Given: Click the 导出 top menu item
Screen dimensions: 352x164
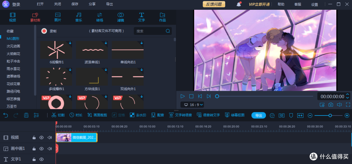Looking at the screenshot, I should coord(109,4).
